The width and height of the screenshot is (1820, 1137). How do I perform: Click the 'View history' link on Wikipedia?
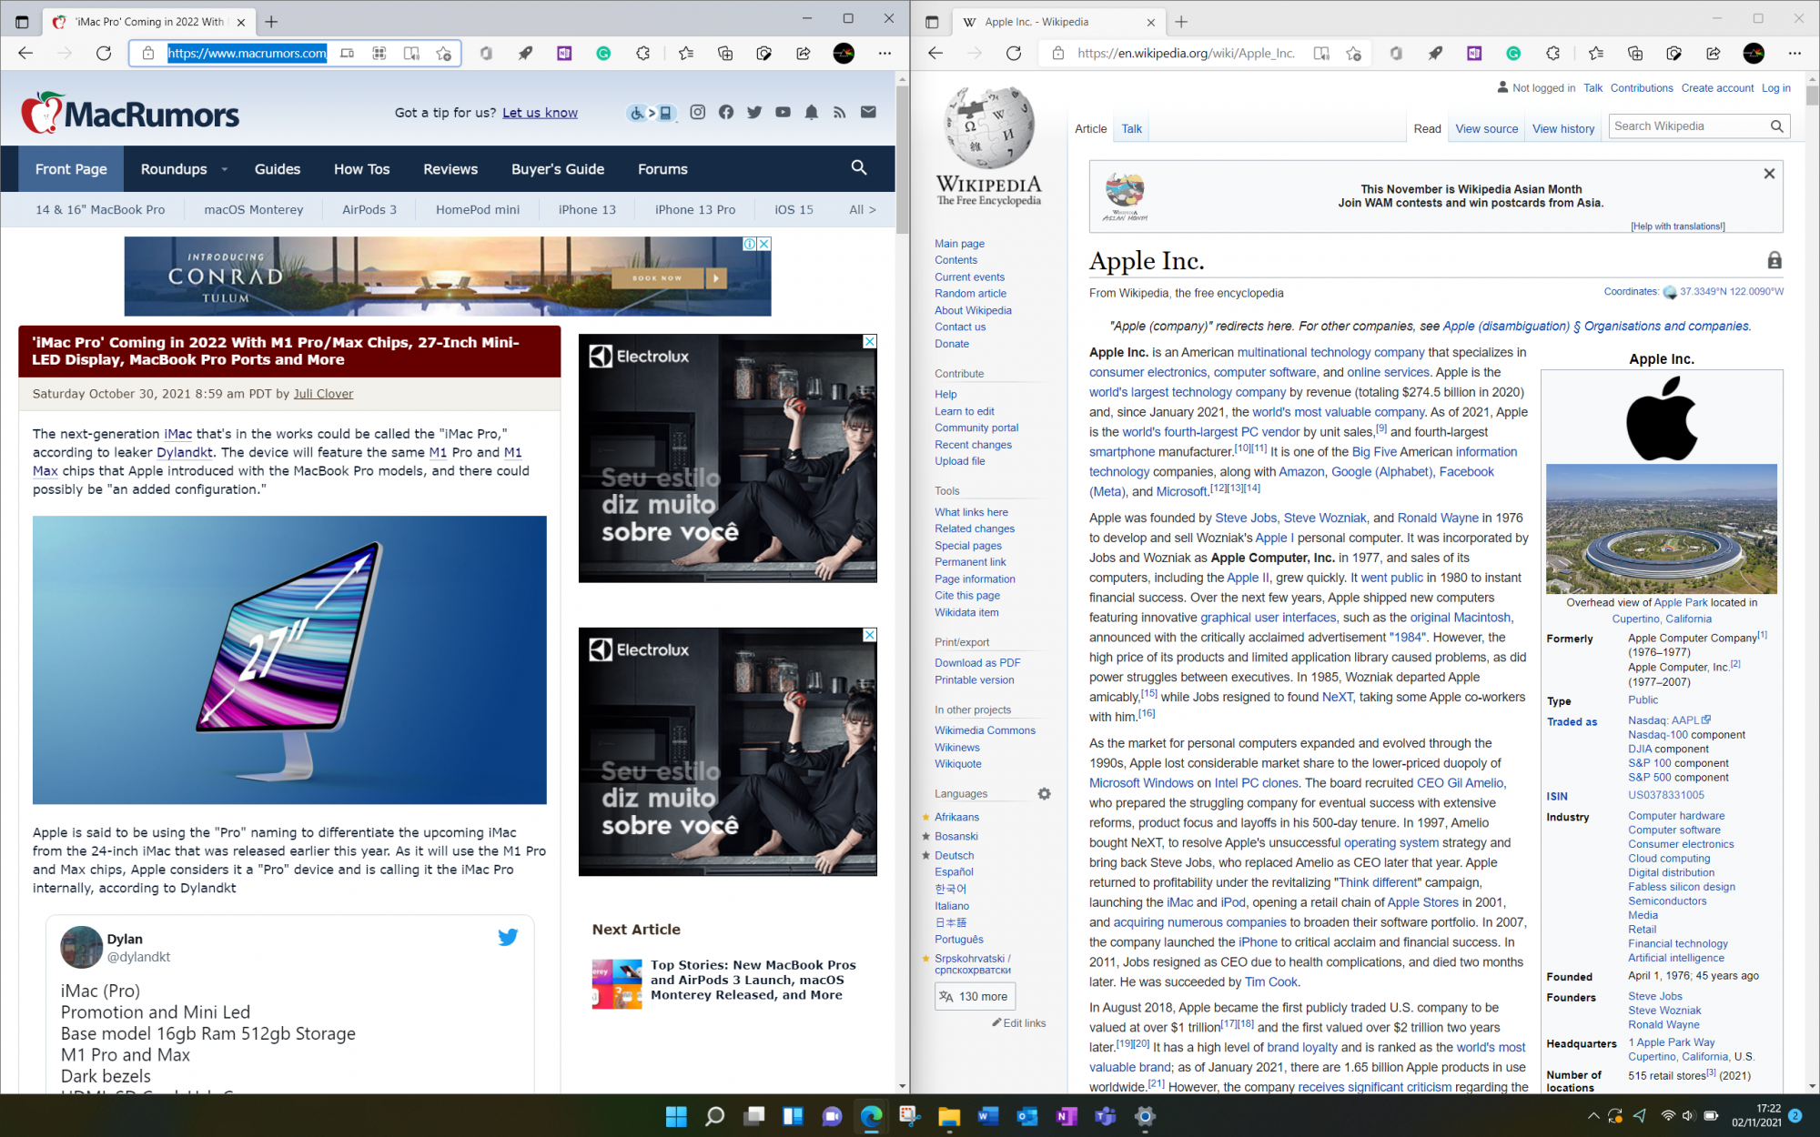point(1562,129)
